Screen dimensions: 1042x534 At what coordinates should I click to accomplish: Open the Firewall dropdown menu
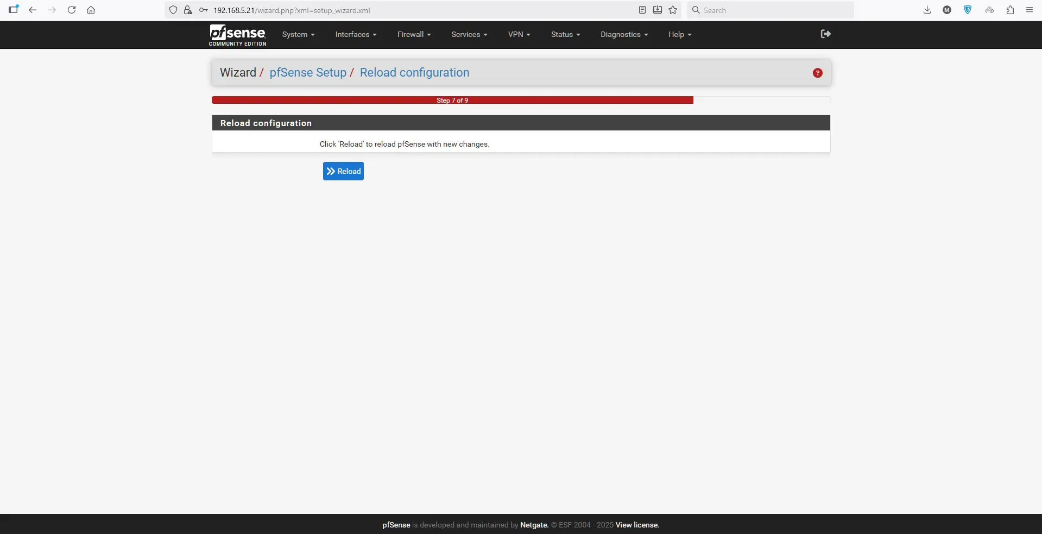414,34
